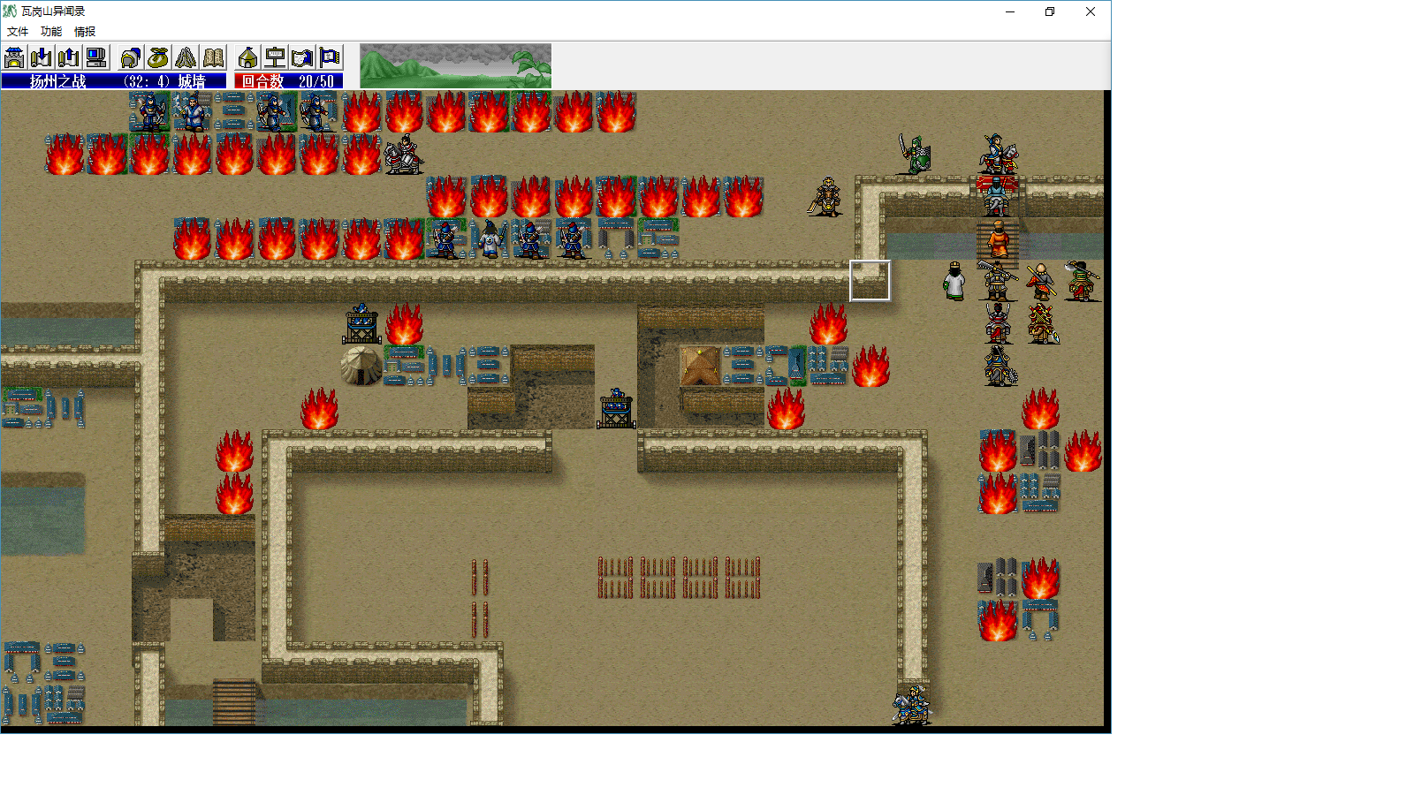1414x795 pixels.
Task: Click the 回合数 20/50 turn counter
Action: click(x=288, y=81)
